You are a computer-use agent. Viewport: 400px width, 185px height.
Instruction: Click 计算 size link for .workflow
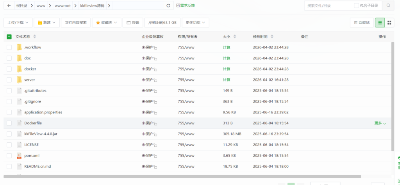tap(226, 47)
